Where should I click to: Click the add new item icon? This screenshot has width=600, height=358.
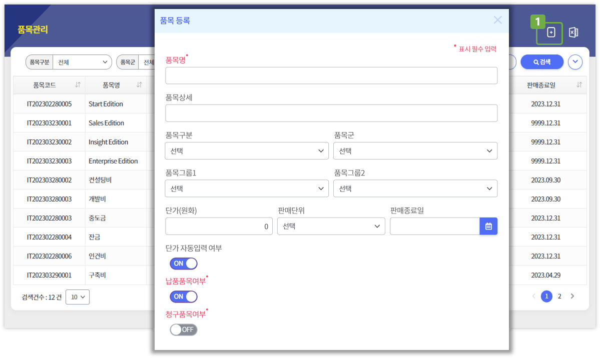(x=550, y=32)
